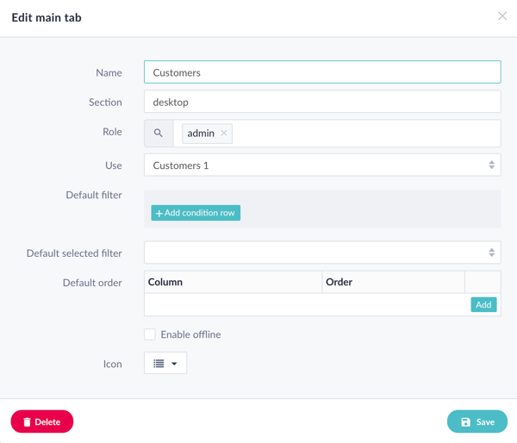517x443 pixels.
Task: Focus the Section field containing desktop
Action: coord(322,102)
